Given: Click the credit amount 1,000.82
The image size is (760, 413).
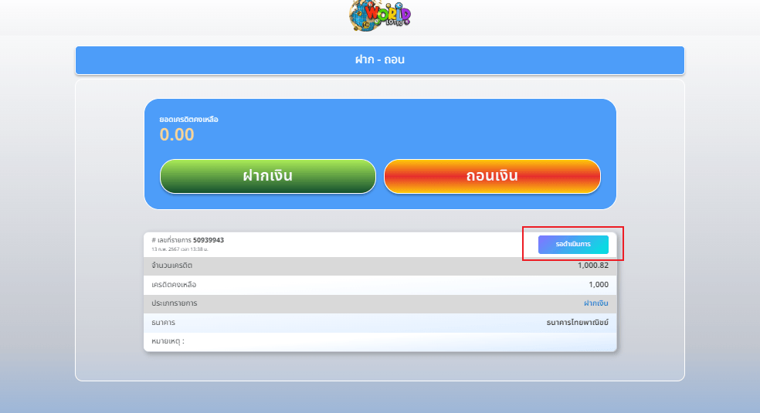Looking at the screenshot, I should click(x=592, y=266).
